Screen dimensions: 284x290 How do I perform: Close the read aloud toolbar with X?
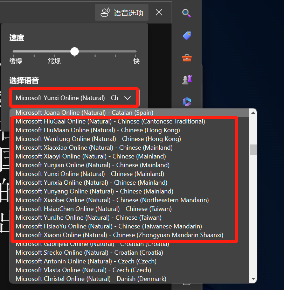coord(159,13)
